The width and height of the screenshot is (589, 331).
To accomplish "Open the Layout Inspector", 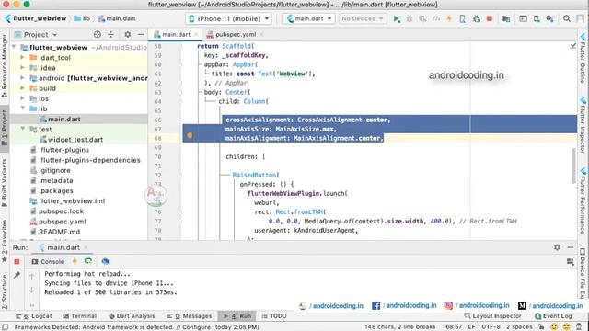I will (492, 316).
